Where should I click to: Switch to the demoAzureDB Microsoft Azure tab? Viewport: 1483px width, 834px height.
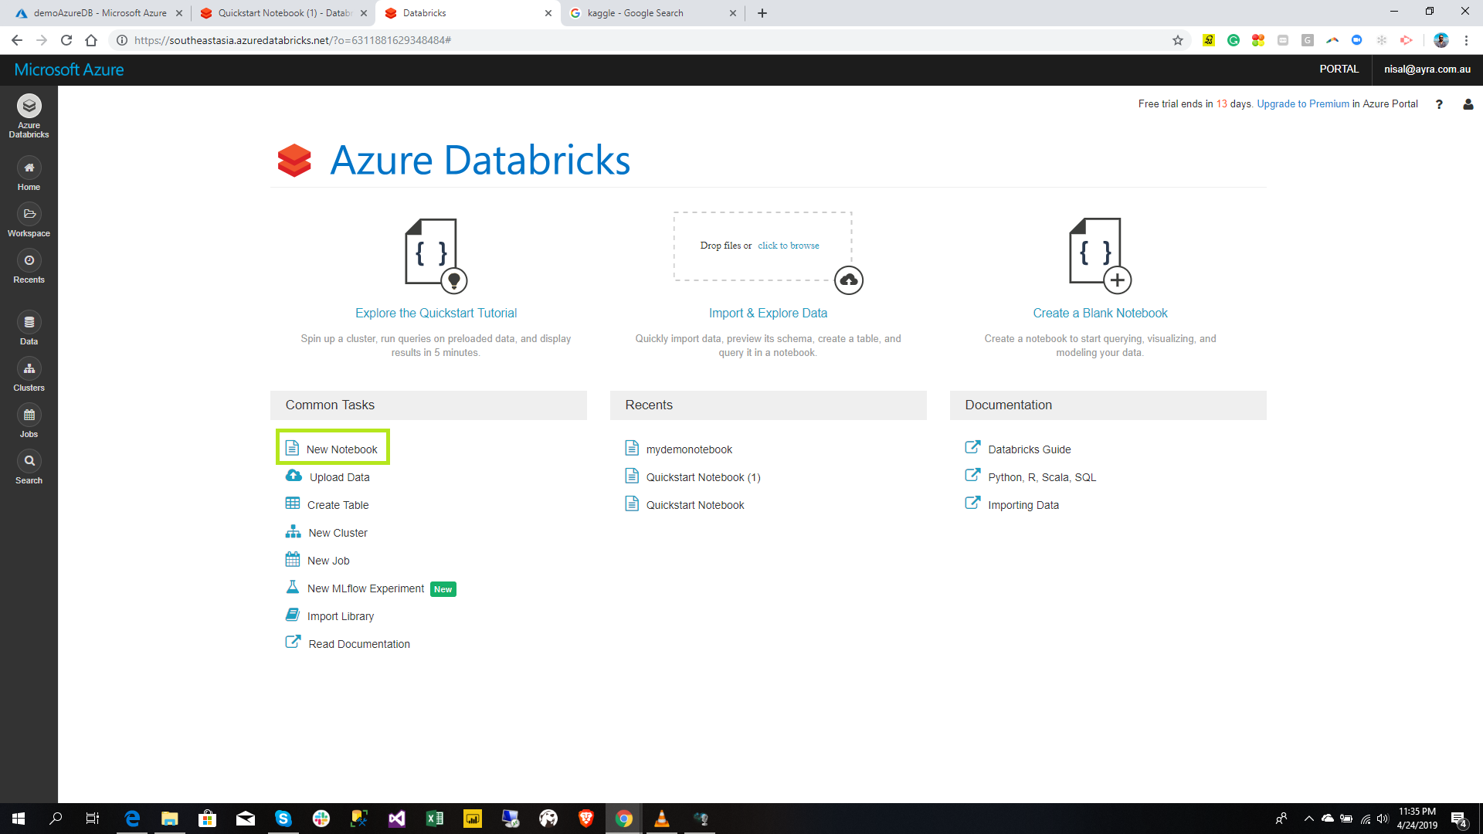click(100, 13)
